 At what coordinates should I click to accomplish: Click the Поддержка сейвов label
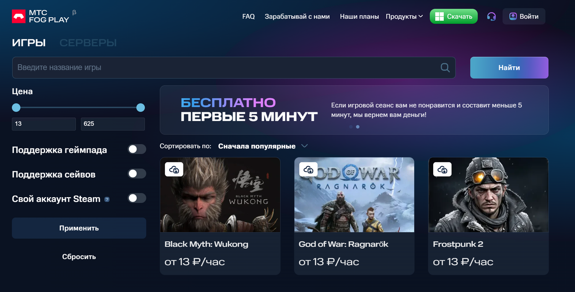pos(54,174)
